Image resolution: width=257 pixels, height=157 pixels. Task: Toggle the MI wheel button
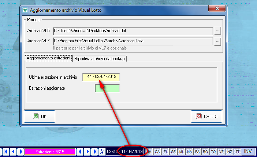[x=181, y=152]
